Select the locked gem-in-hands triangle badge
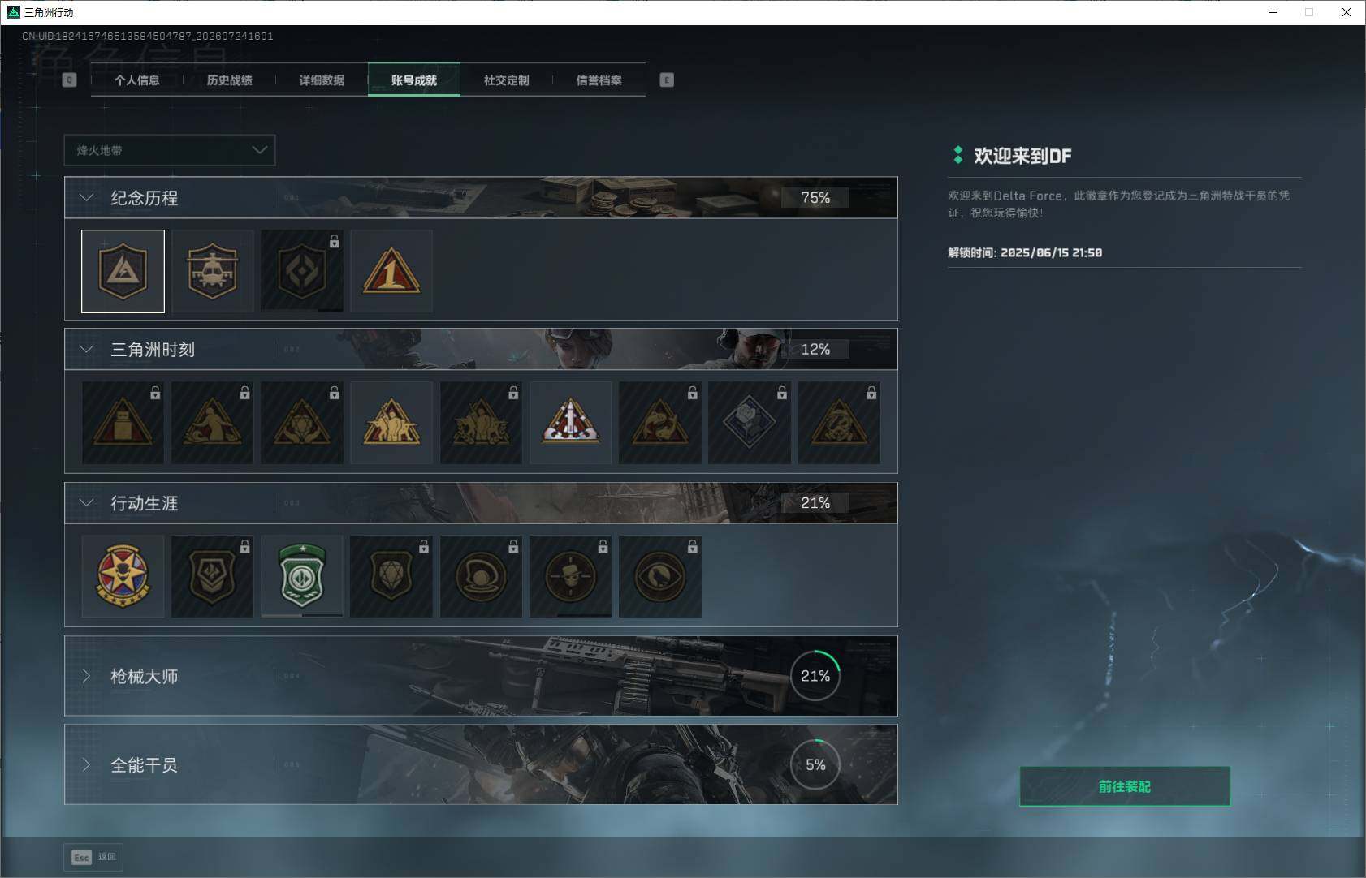 tap(301, 423)
